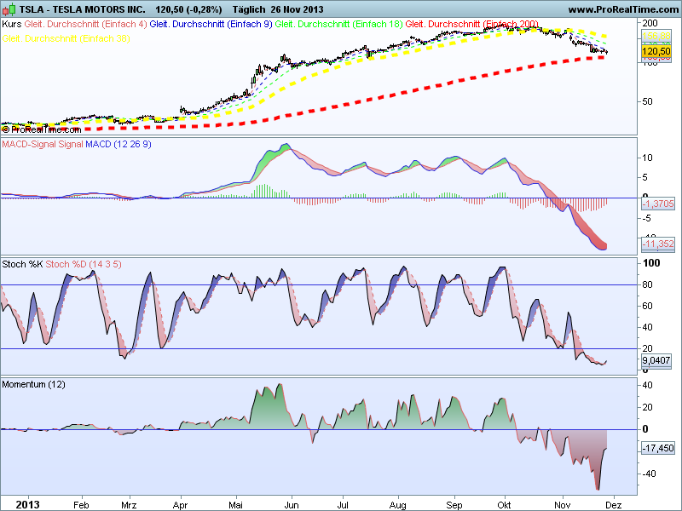Click the Momentum (12) panel label
This screenshot has width=682, height=511.
(x=33, y=385)
